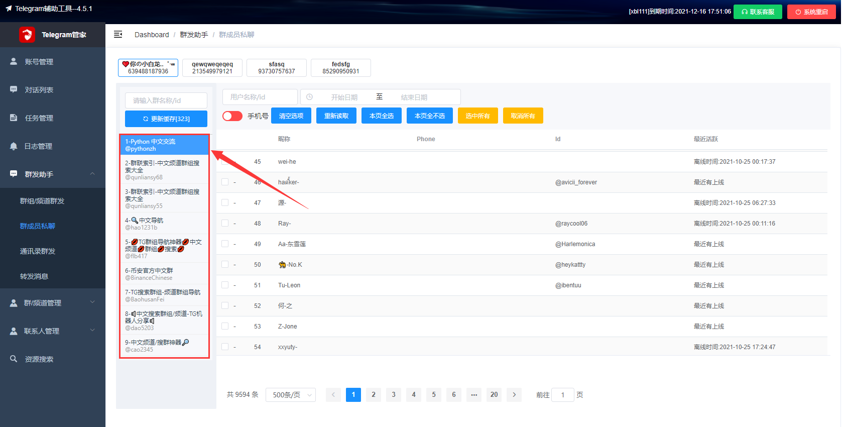
Task: Select group 1-Python 中文交流
Action: coord(164,145)
